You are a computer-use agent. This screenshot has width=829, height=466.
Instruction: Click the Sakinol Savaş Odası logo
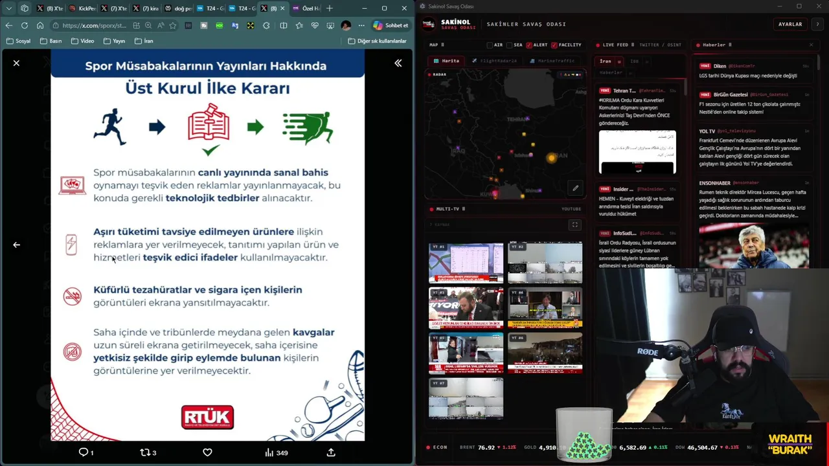point(429,24)
